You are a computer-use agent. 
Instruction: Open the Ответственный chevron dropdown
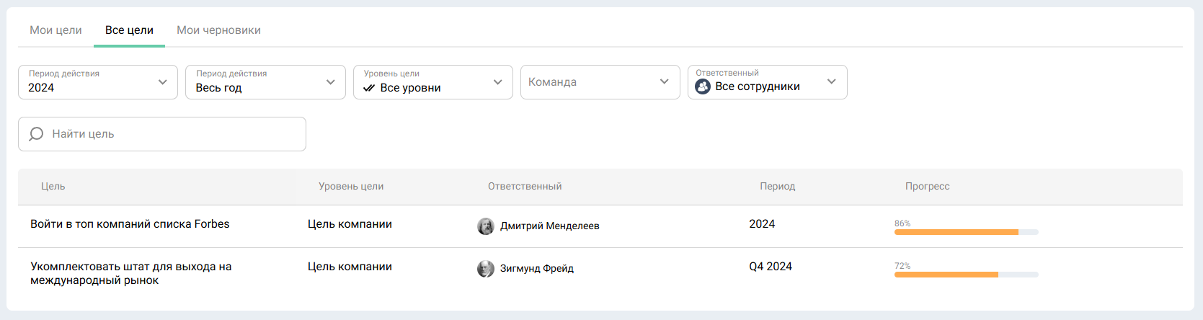(831, 81)
